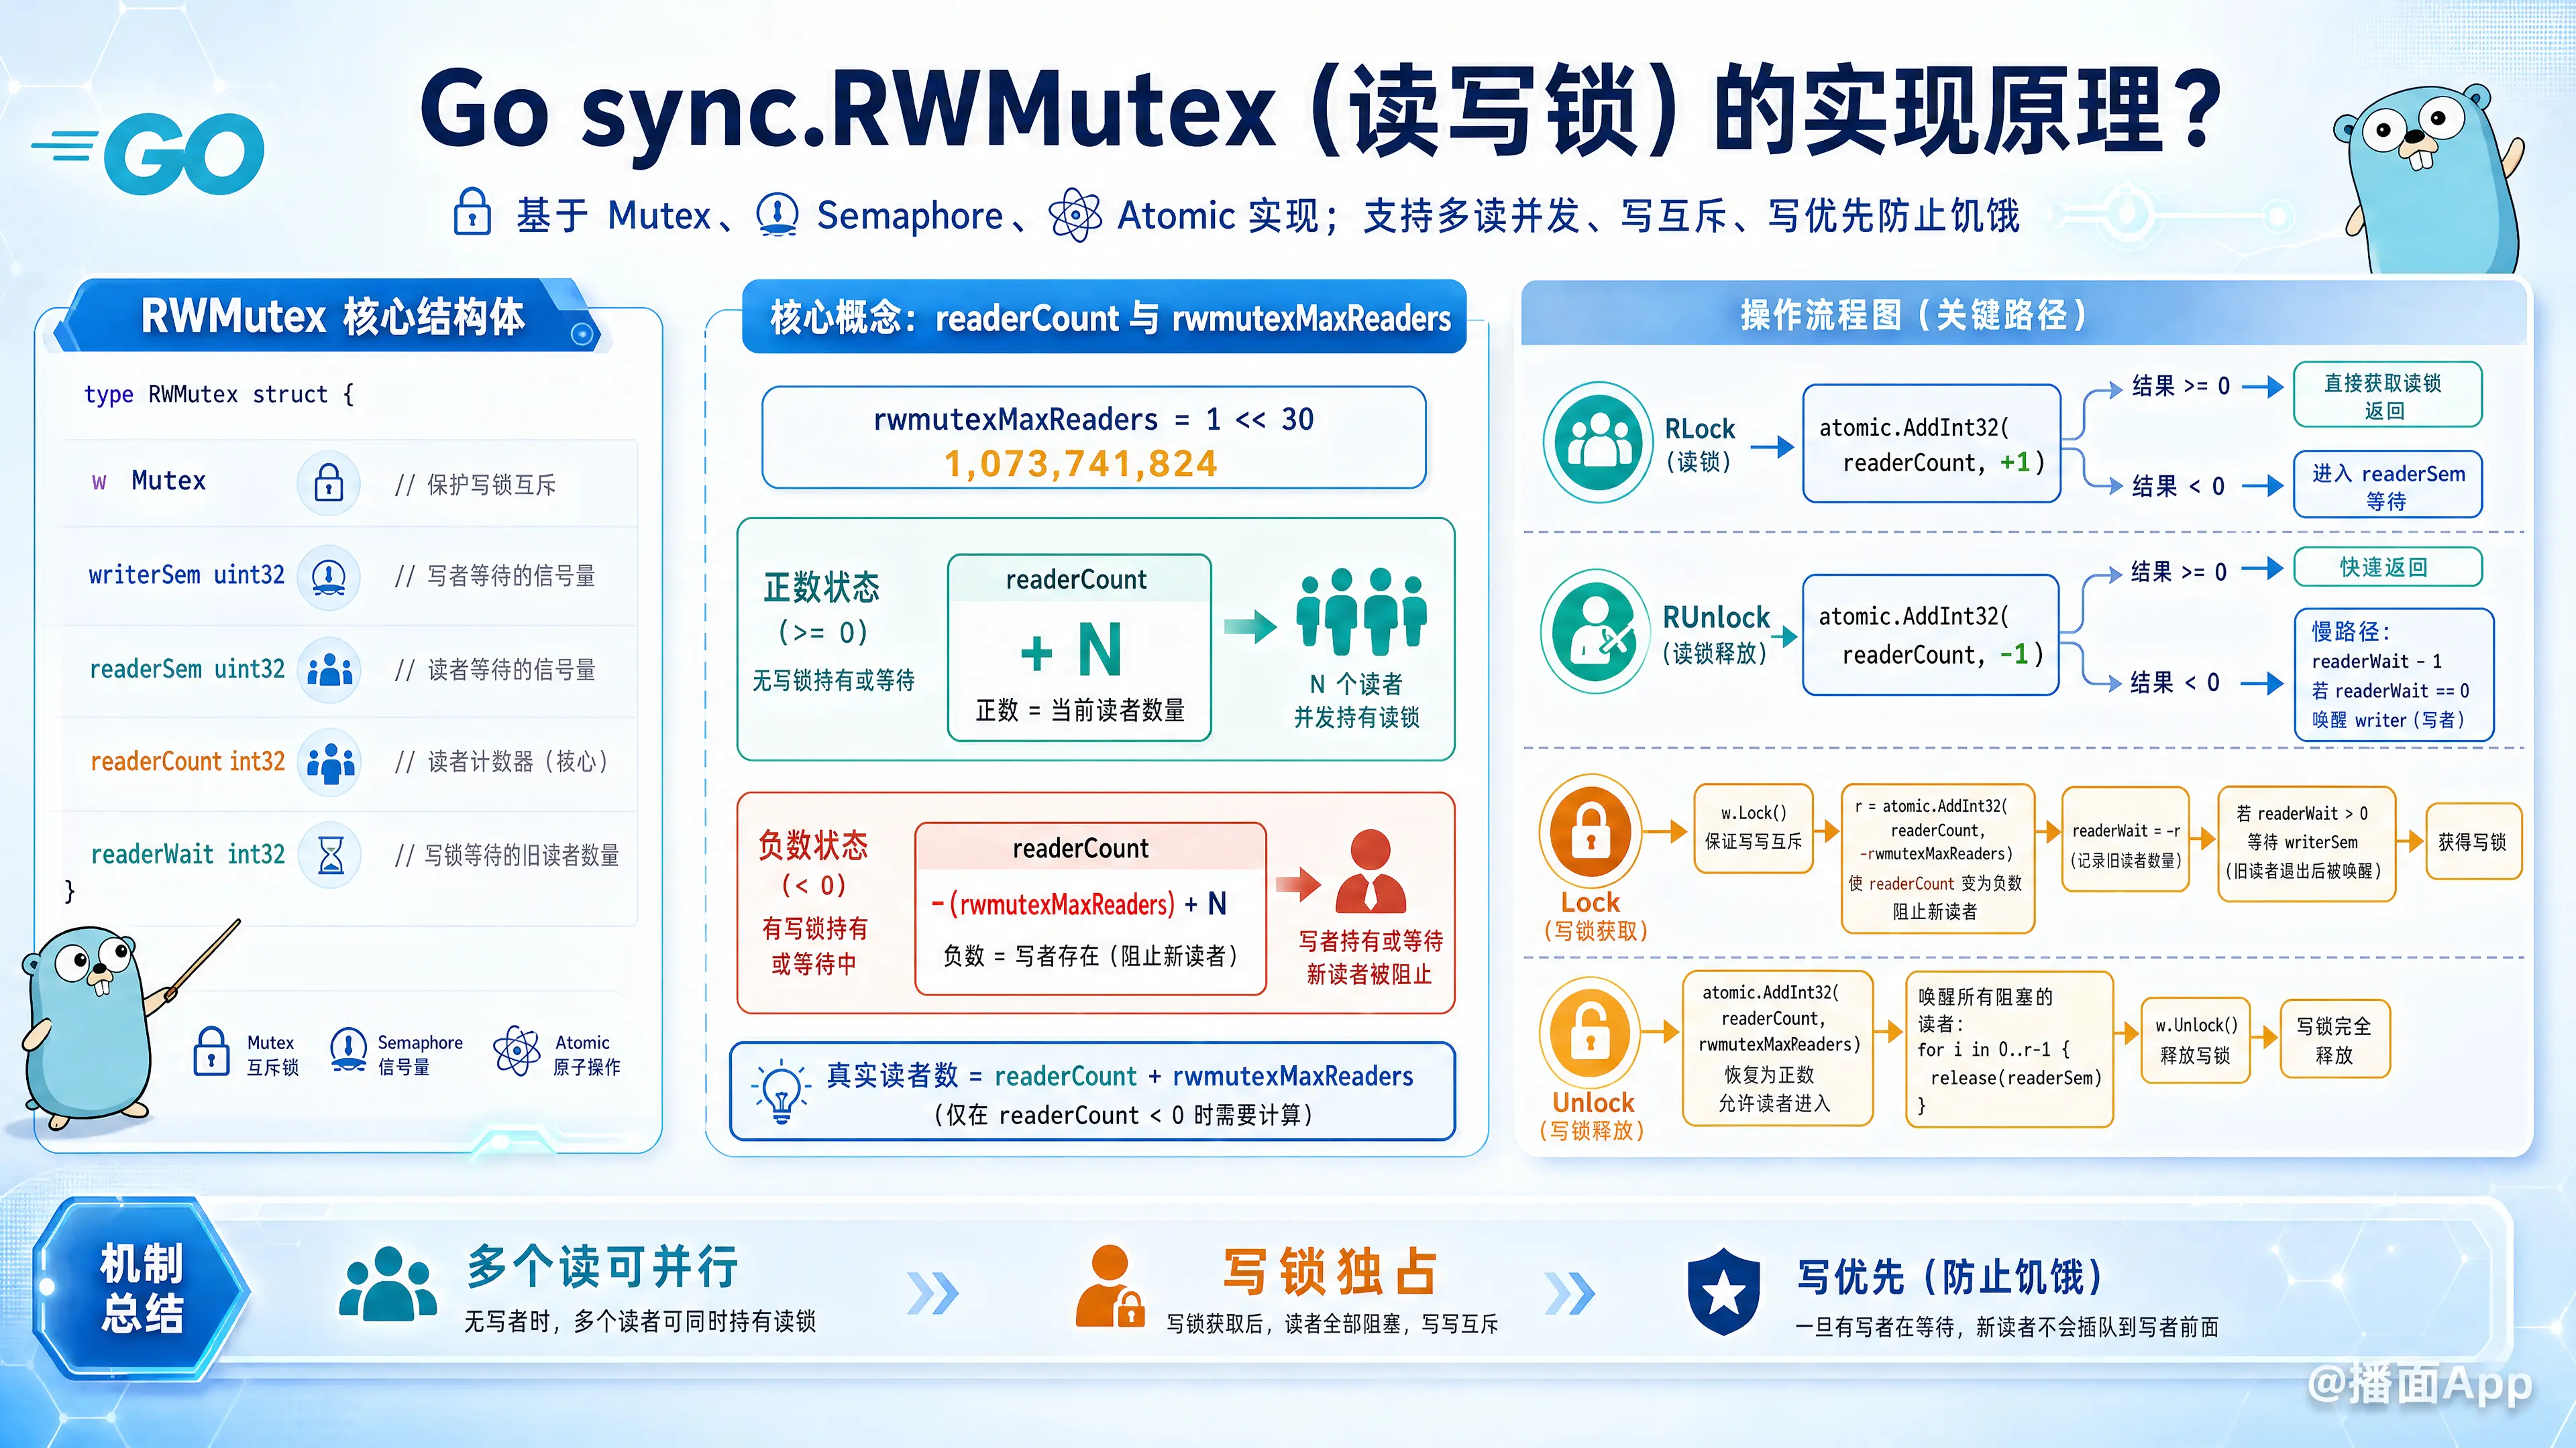Click the 负数状态 (< 0) label
Viewport: 2576px width, 1448px height.
[x=813, y=863]
